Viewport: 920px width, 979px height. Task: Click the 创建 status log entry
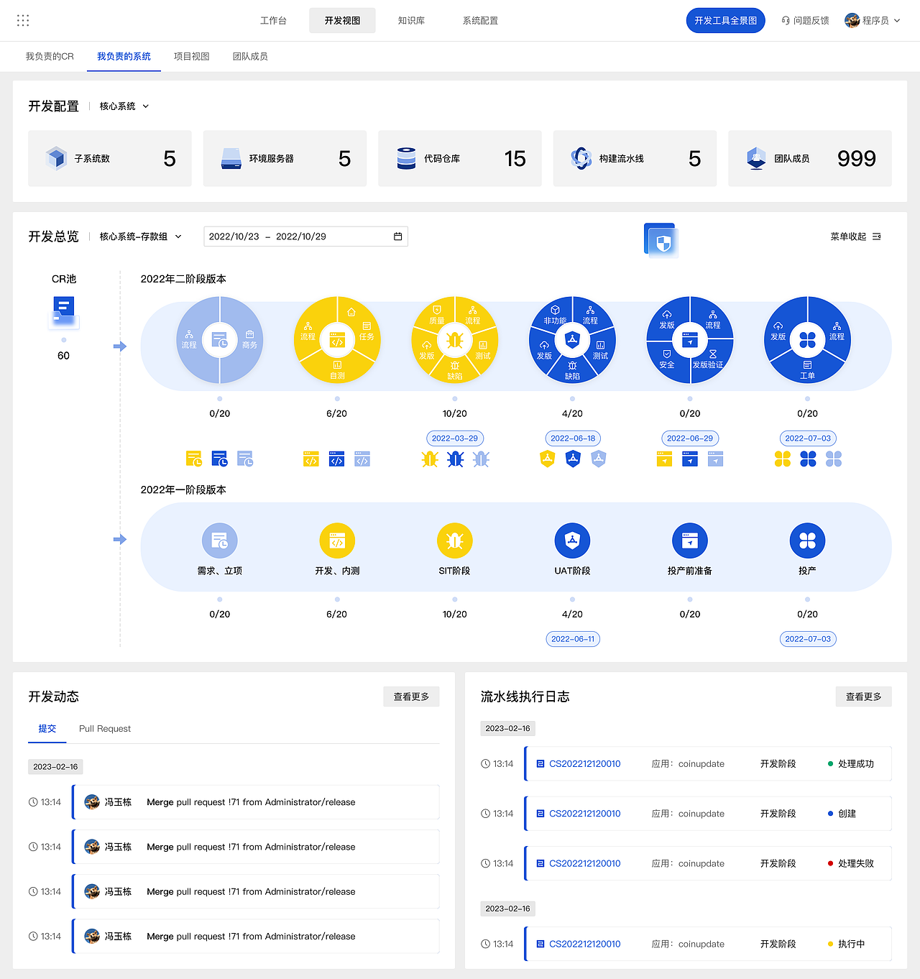708,814
